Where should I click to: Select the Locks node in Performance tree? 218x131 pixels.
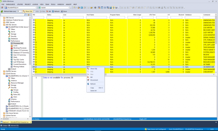(x=15, y=45)
